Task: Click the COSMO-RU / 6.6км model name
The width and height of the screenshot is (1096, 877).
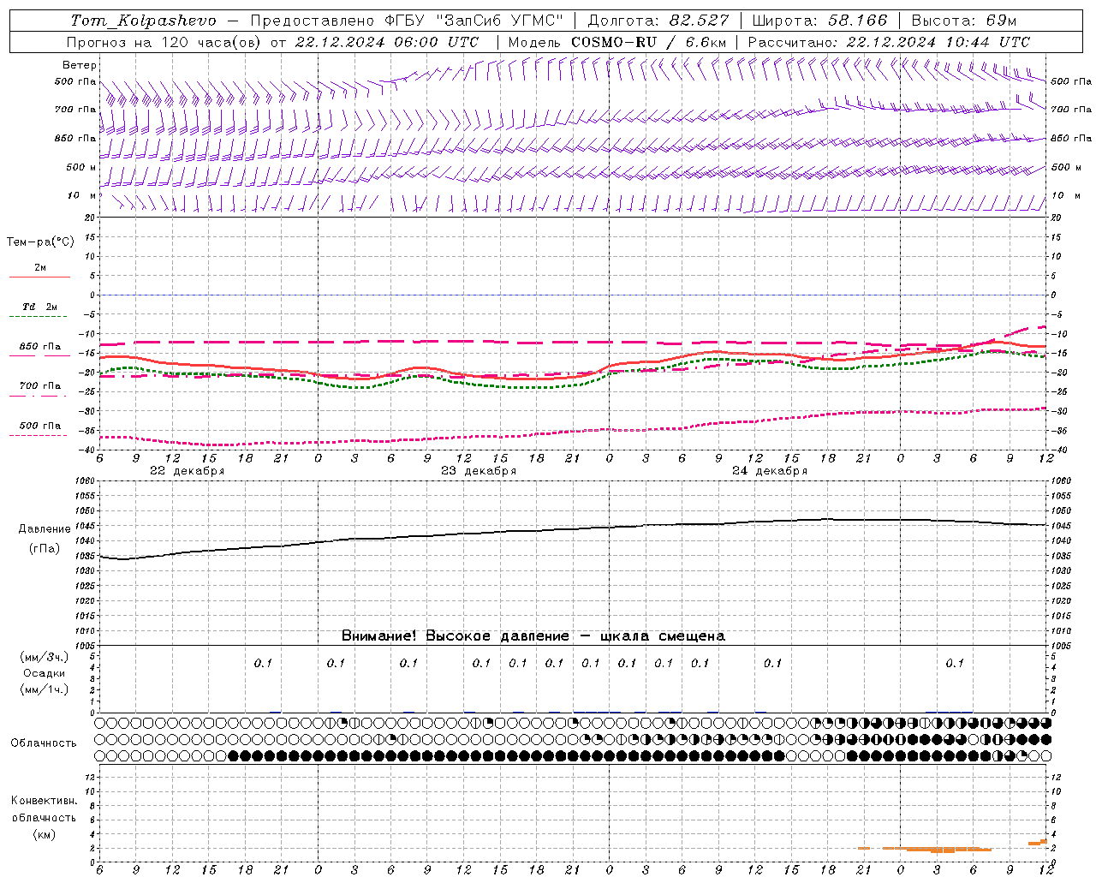Action: pos(649,42)
